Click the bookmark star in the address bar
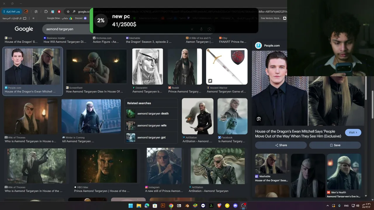This screenshot has width=374, height=210. 68,12
